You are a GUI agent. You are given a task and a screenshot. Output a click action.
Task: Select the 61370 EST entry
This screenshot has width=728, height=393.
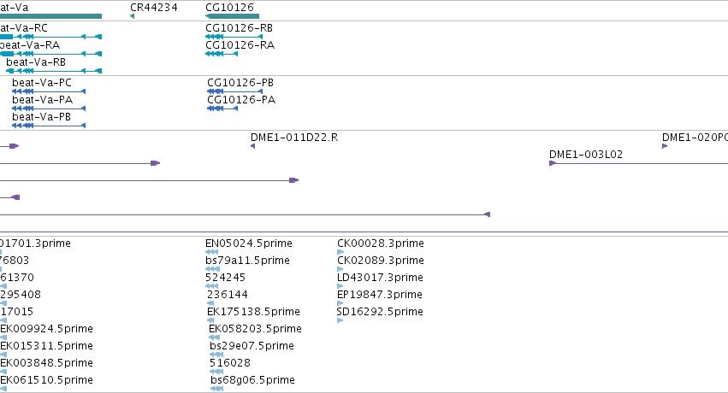tap(17, 278)
